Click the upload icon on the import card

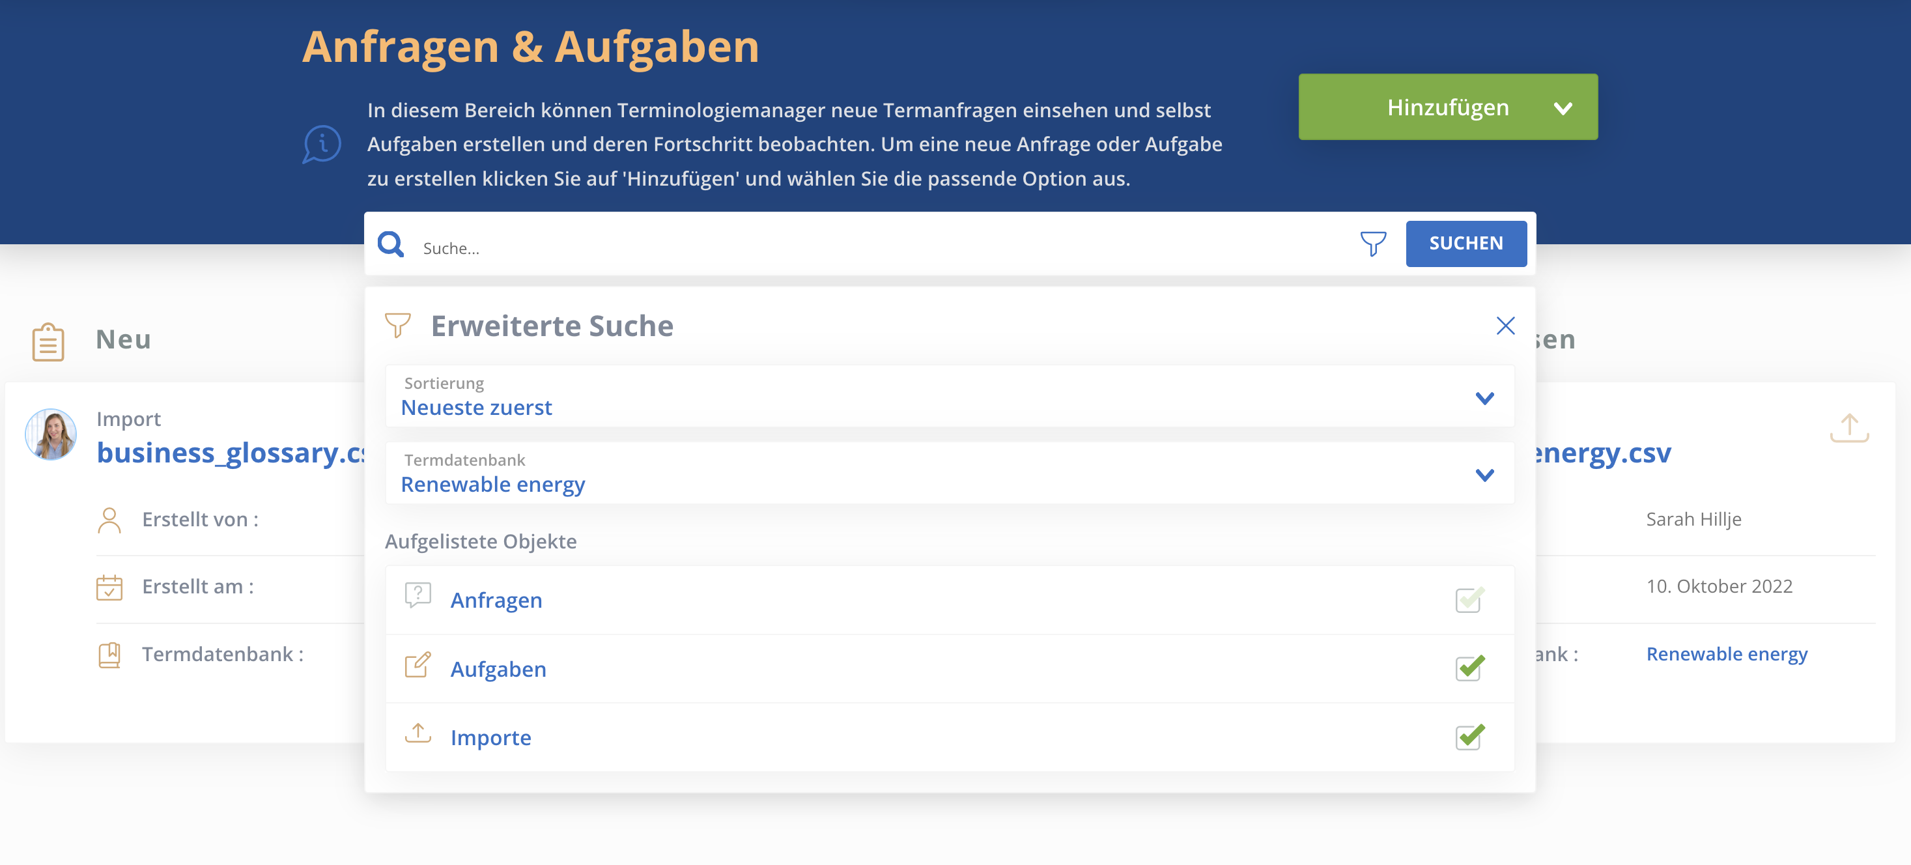tap(1848, 428)
